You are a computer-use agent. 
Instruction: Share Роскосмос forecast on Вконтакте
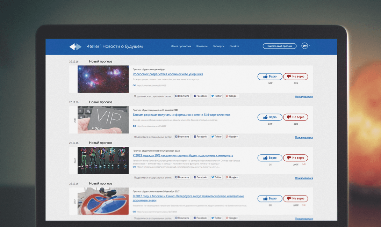[x=182, y=96]
